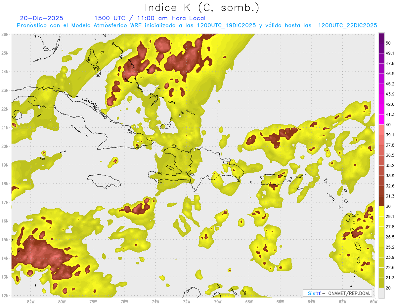Click "Modelo Atmosferico WRF" in the forecast line
397x306 pixels.
tap(107, 25)
